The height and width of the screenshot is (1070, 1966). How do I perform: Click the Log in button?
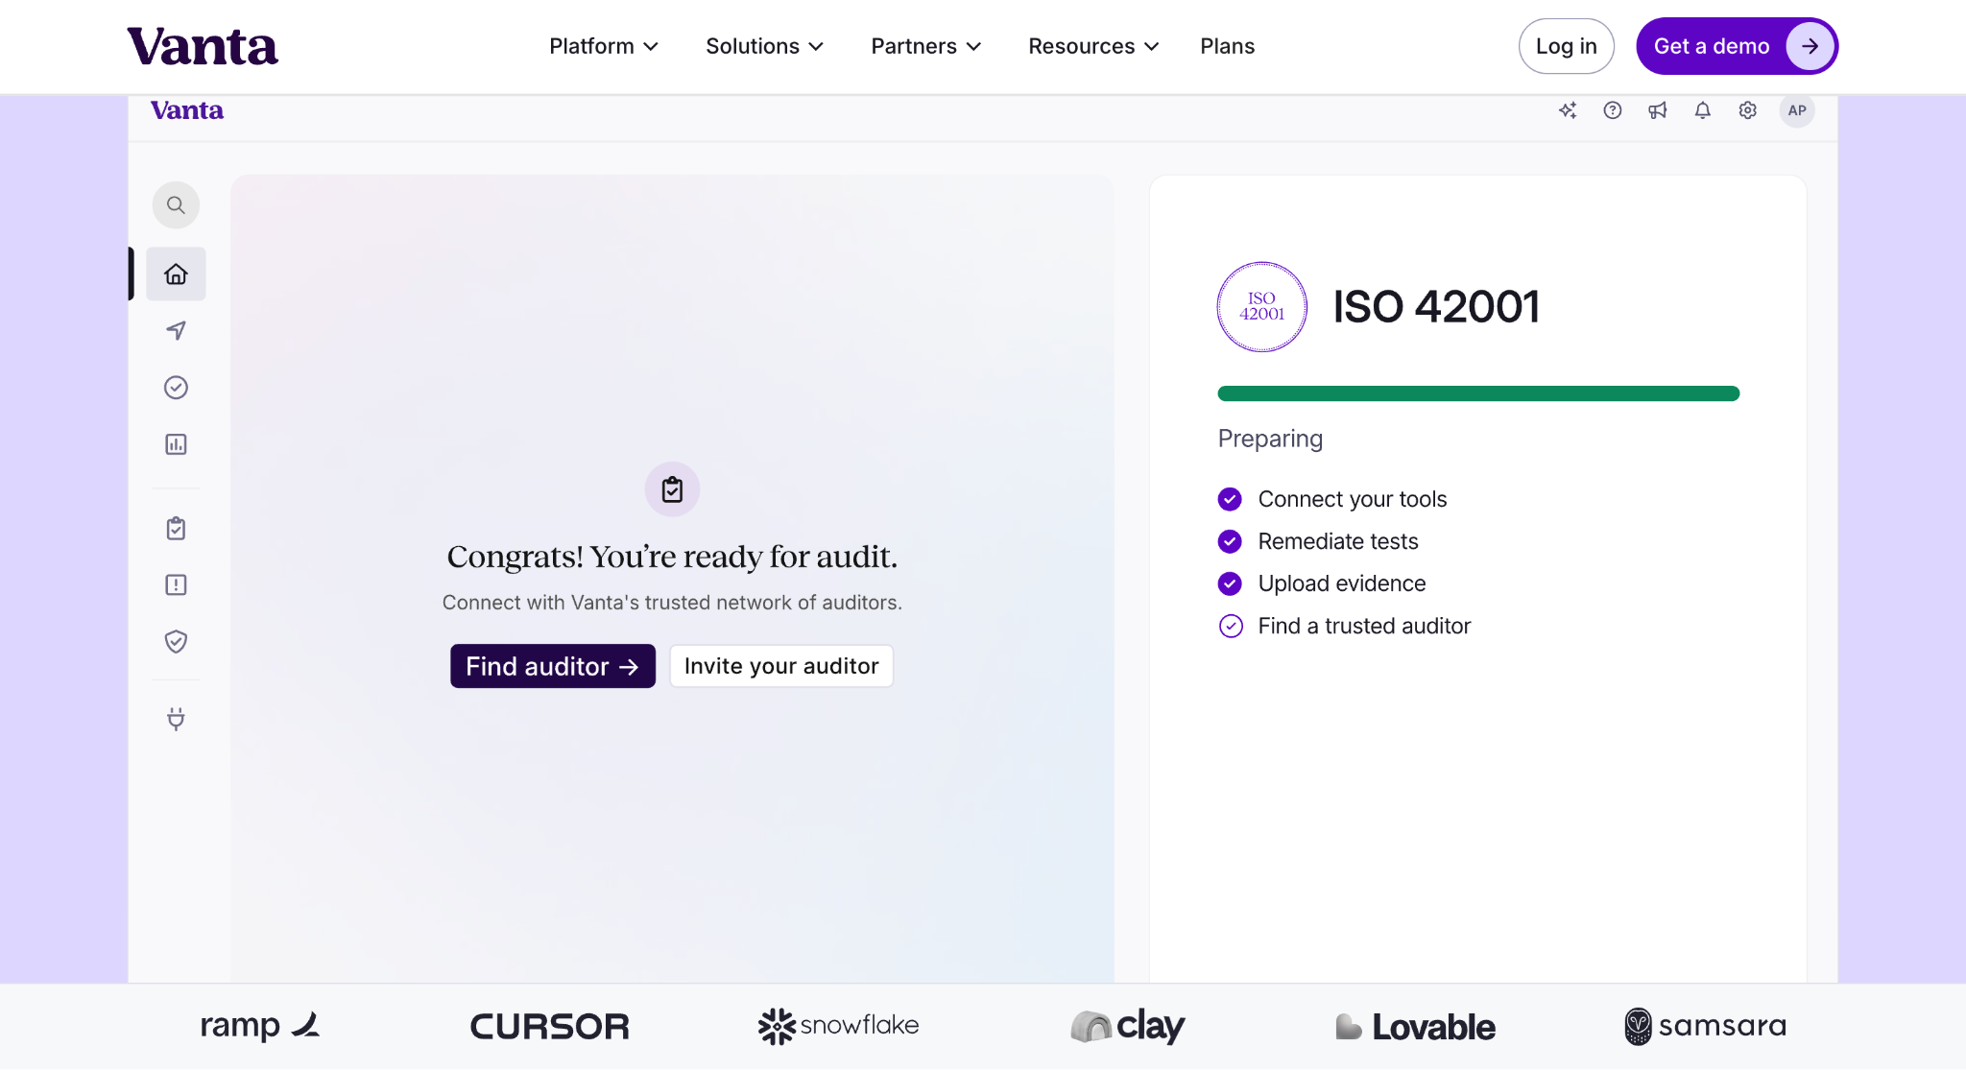(1567, 46)
